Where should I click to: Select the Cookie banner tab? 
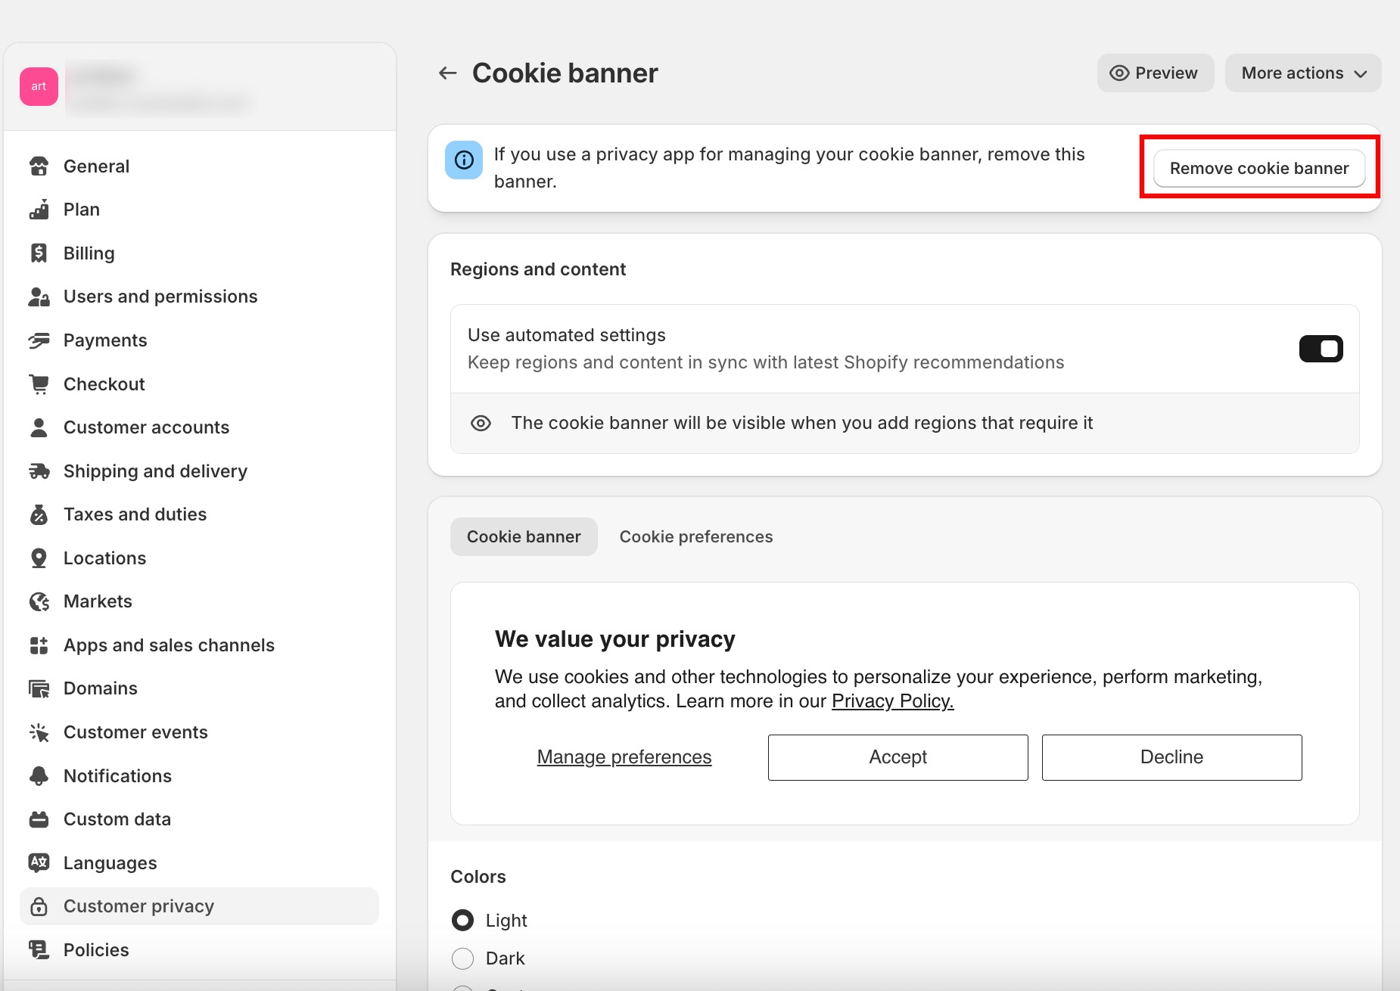tap(524, 537)
